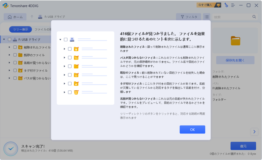Open the フィルタ filter button
Screen dimensions: 262x160
tap(189, 17)
